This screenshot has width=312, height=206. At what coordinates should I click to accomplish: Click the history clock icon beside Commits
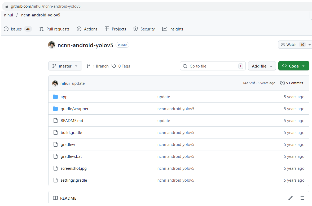pyautogui.click(x=282, y=83)
